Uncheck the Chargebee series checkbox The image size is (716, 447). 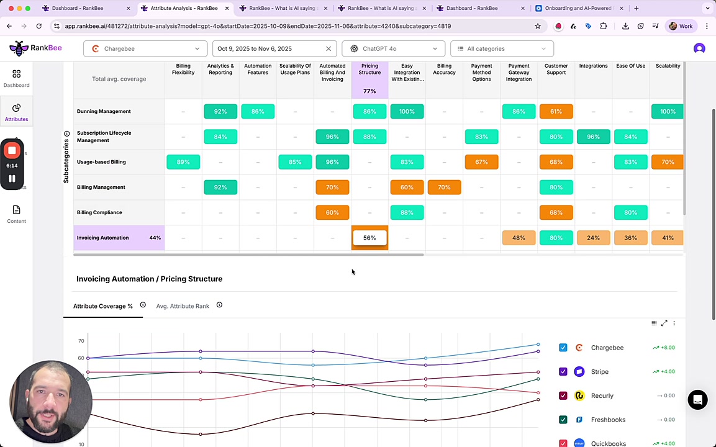(563, 348)
